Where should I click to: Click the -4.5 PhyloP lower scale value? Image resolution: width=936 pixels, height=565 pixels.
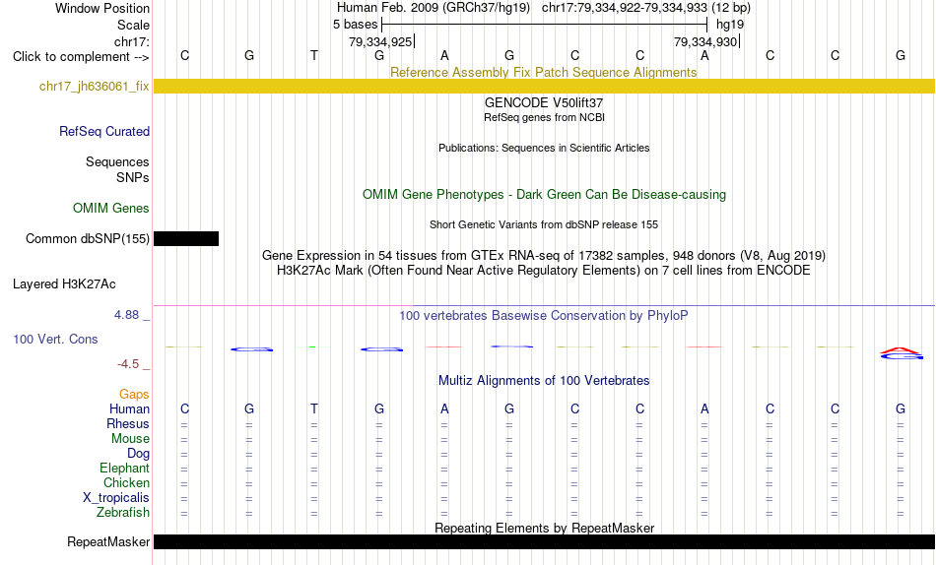coord(128,364)
